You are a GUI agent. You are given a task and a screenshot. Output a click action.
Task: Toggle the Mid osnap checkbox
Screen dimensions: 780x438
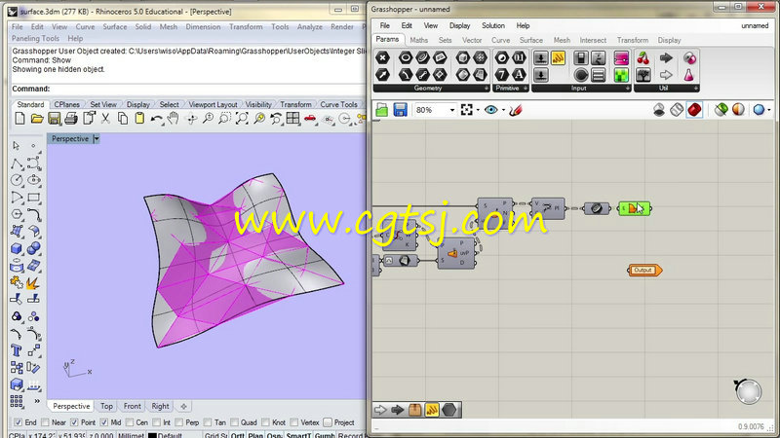click(104, 422)
